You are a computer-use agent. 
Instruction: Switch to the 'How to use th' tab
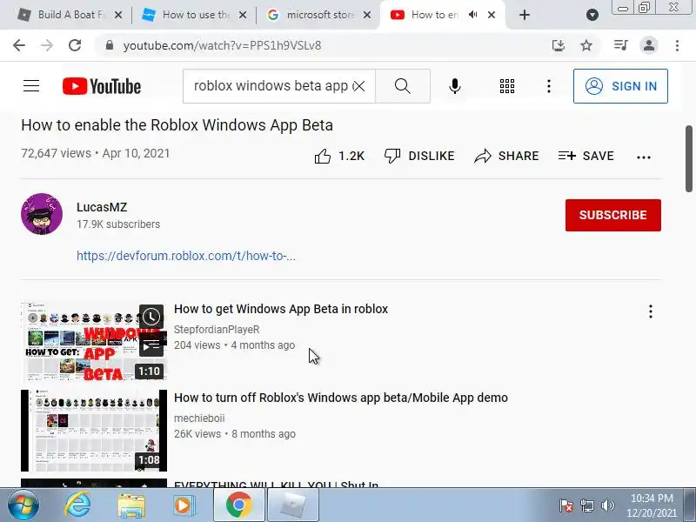(x=195, y=15)
